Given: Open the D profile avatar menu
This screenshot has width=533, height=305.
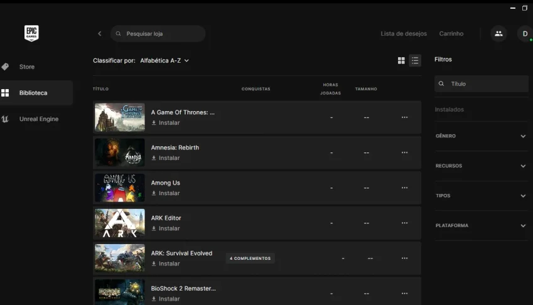Looking at the screenshot, I should [525, 34].
